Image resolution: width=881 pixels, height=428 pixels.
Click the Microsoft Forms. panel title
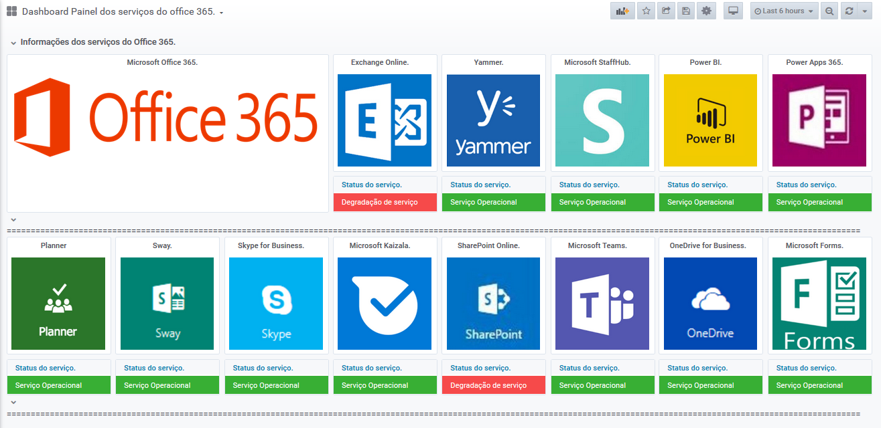tap(815, 245)
